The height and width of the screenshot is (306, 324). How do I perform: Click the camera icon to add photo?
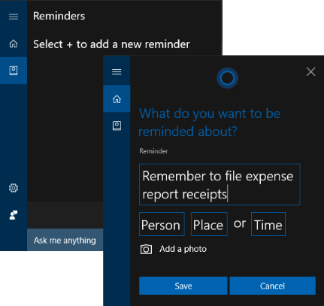pos(146,249)
